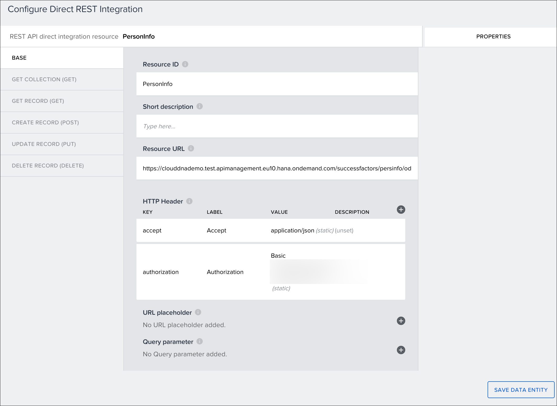Open the GET RECORD (GET) tab
Screen dimensions: 557x406
[62, 101]
